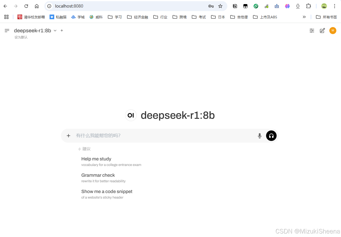The width and height of the screenshot is (341, 237).
Task: Open the 跨境 bookmark folder
Action: click(x=180, y=17)
